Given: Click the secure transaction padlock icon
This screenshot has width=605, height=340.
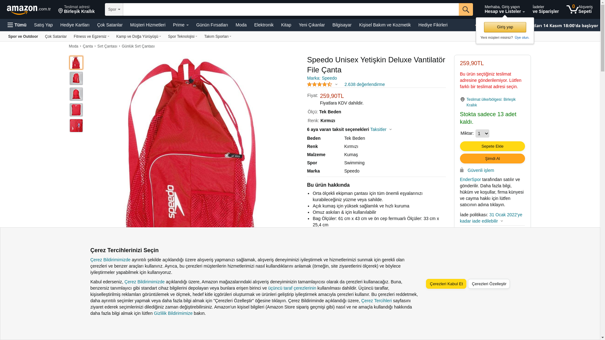Looking at the screenshot, I should (462, 170).
